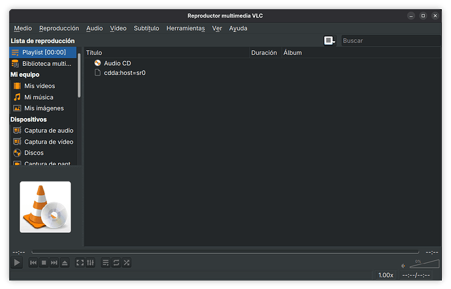
Task: Open playlist view mode dropdown
Action: coord(329,40)
